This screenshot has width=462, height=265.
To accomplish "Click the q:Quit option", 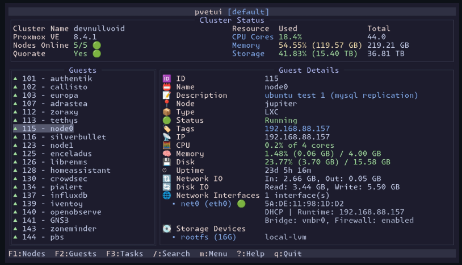I will click(288, 254).
